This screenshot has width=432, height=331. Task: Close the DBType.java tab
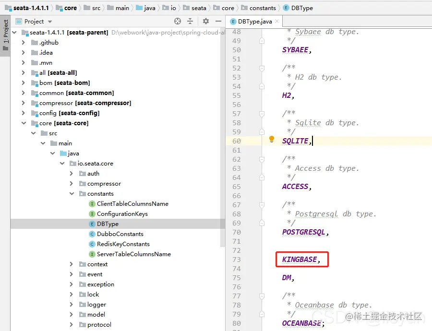[277, 21]
